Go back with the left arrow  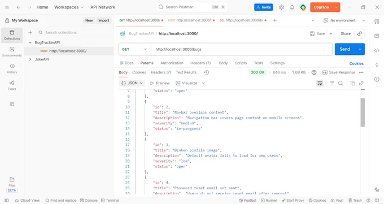[x=19, y=7]
